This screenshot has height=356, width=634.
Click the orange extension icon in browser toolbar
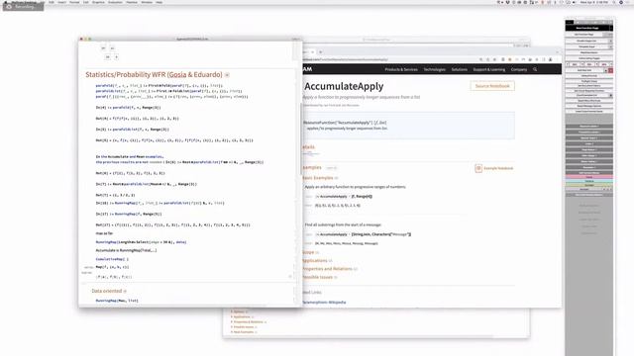tap(510, 59)
